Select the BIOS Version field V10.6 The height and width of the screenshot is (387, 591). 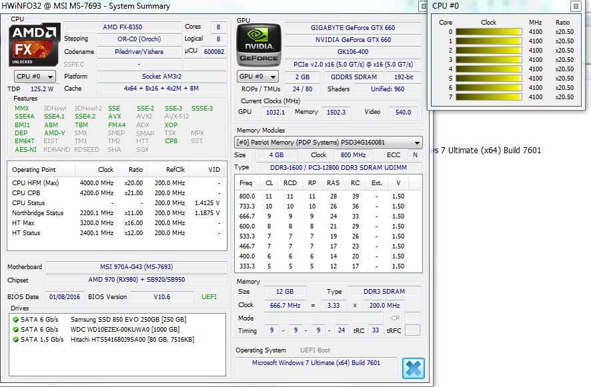tap(162, 297)
